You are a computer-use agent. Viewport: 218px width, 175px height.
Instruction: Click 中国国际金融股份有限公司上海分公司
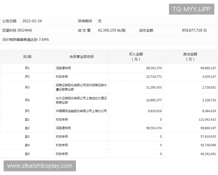click(81, 111)
